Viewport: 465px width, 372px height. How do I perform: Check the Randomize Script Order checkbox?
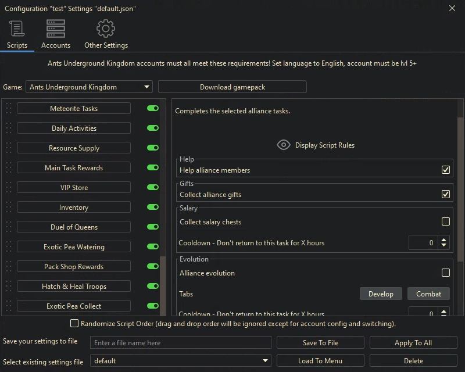(74, 323)
